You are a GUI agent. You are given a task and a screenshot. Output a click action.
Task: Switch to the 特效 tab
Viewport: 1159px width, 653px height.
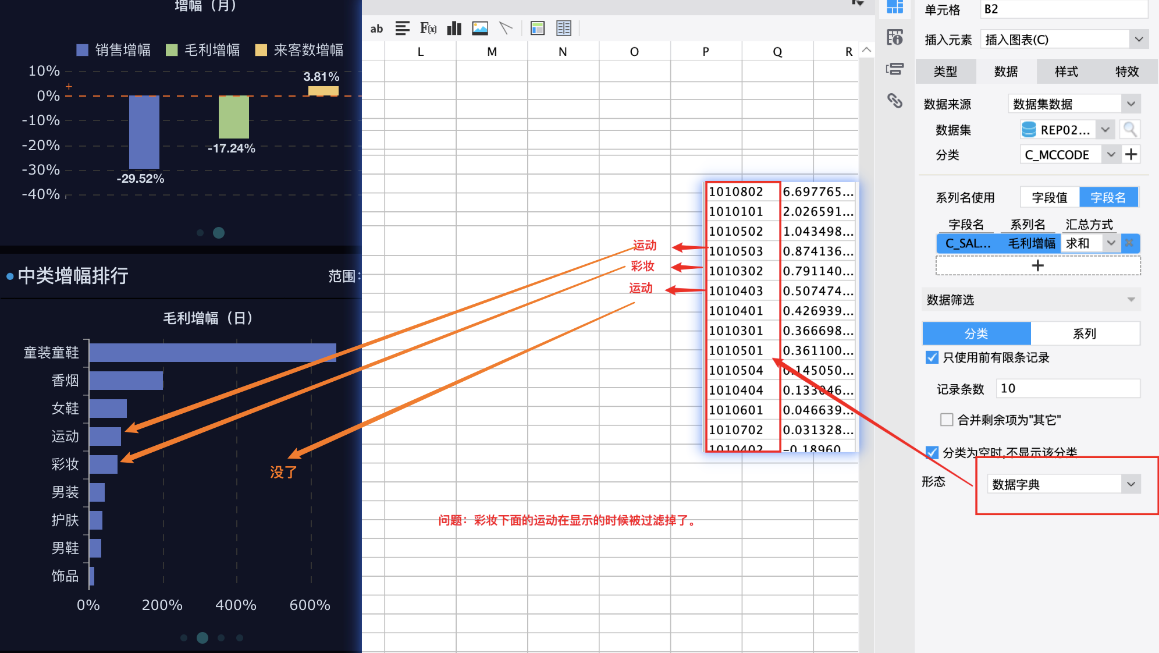pos(1127,72)
